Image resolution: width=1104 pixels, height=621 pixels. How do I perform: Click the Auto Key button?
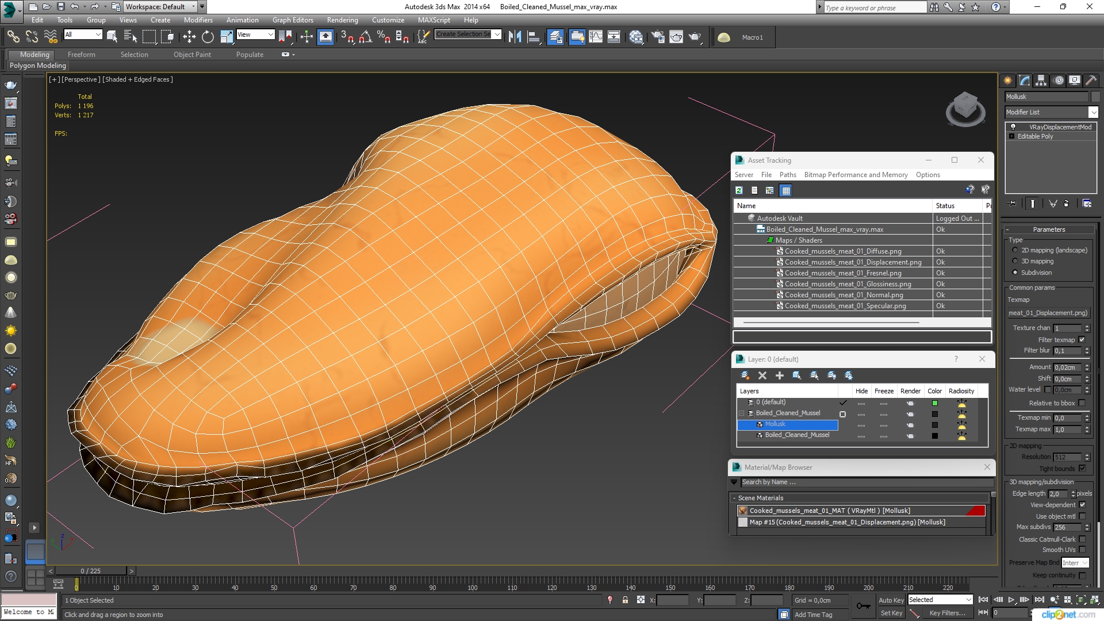point(891,600)
